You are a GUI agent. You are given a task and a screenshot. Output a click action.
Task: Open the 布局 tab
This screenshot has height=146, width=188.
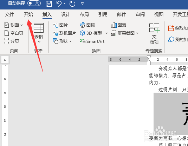[84, 14]
